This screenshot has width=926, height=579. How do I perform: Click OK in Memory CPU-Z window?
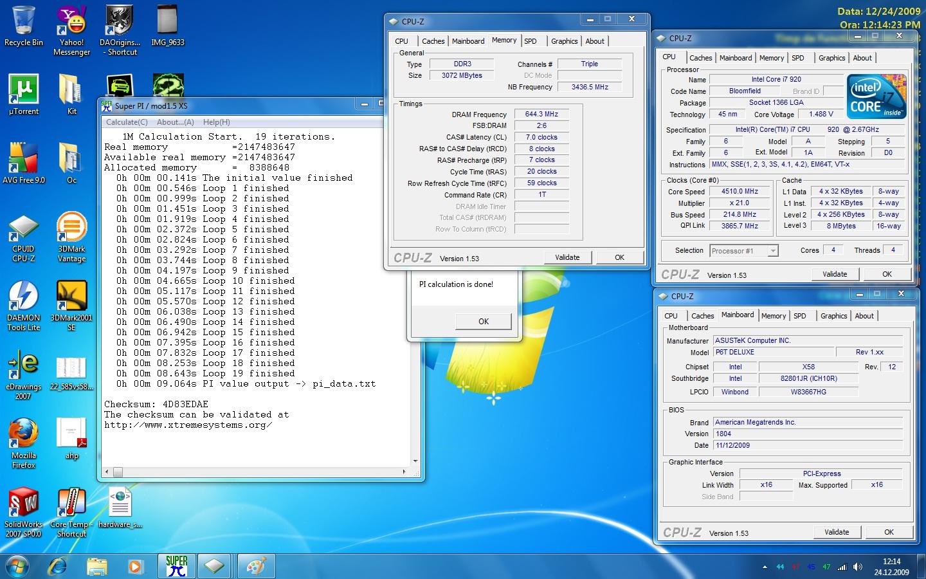[619, 257]
